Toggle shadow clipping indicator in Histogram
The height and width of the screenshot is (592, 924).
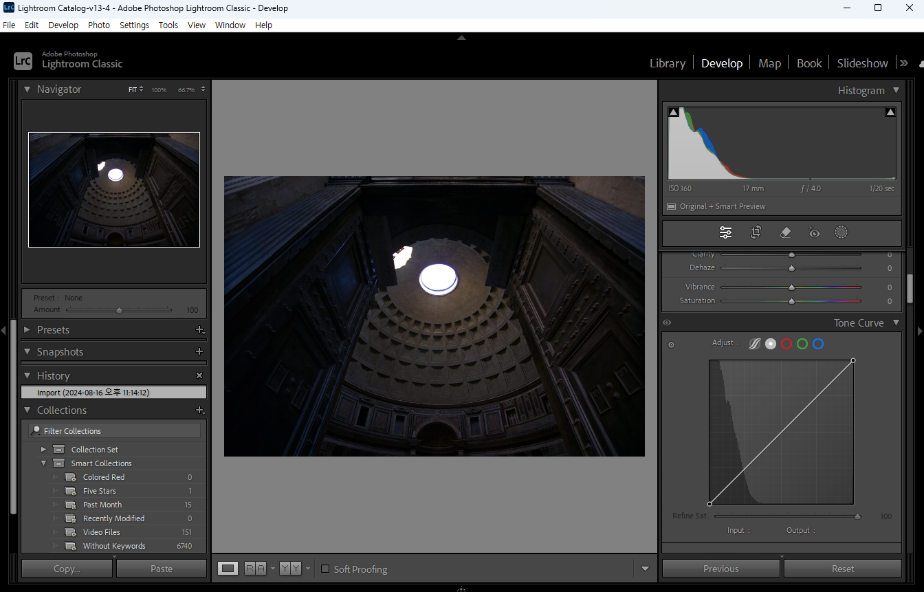(x=674, y=111)
